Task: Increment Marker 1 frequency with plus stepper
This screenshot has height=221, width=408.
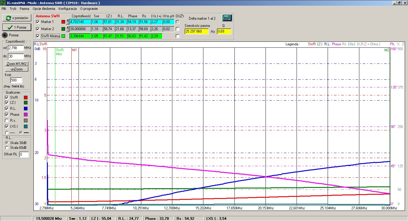Action: pos(68,21)
